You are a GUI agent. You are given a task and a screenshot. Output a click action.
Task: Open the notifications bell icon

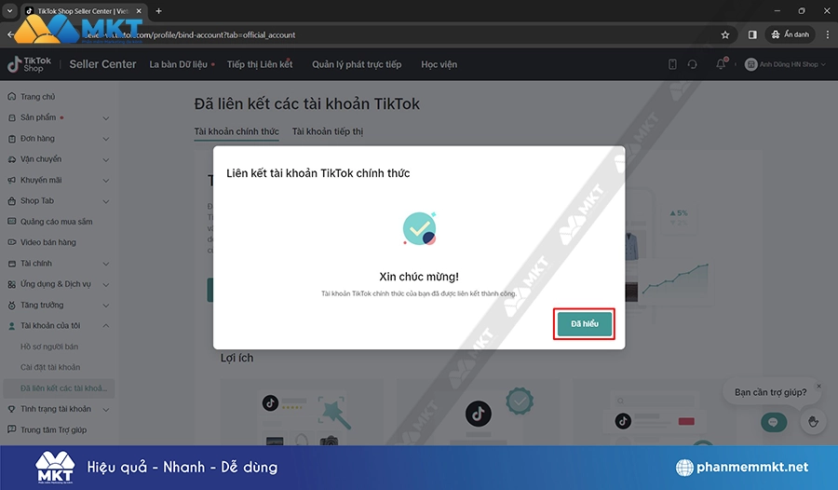pos(721,64)
